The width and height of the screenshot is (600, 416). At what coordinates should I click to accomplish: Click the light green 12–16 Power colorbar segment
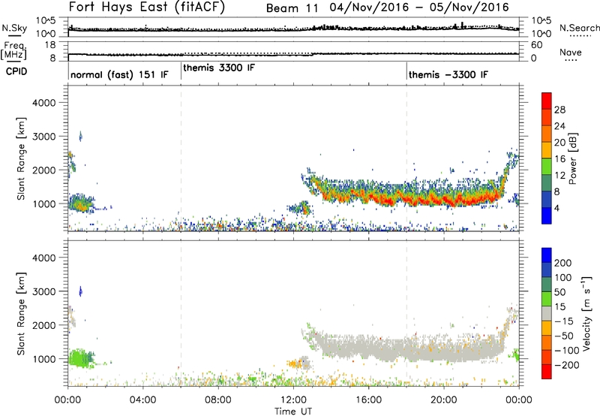click(547, 167)
